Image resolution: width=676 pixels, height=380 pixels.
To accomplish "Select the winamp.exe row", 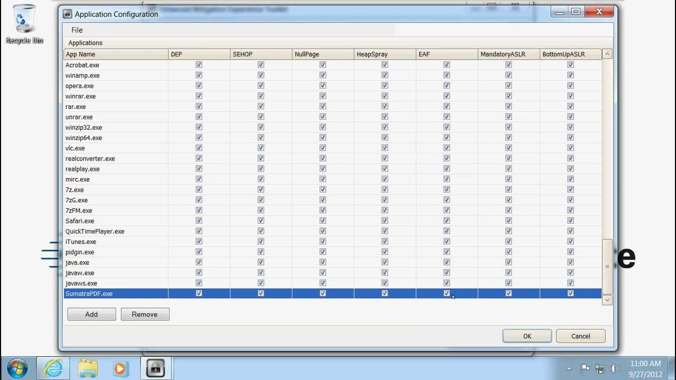I will (333, 75).
